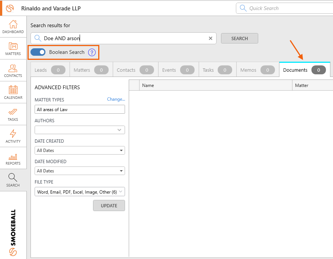Screen dimensions: 333x259
Task: Open Tasks checkmark icon
Action: click(x=13, y=114)
